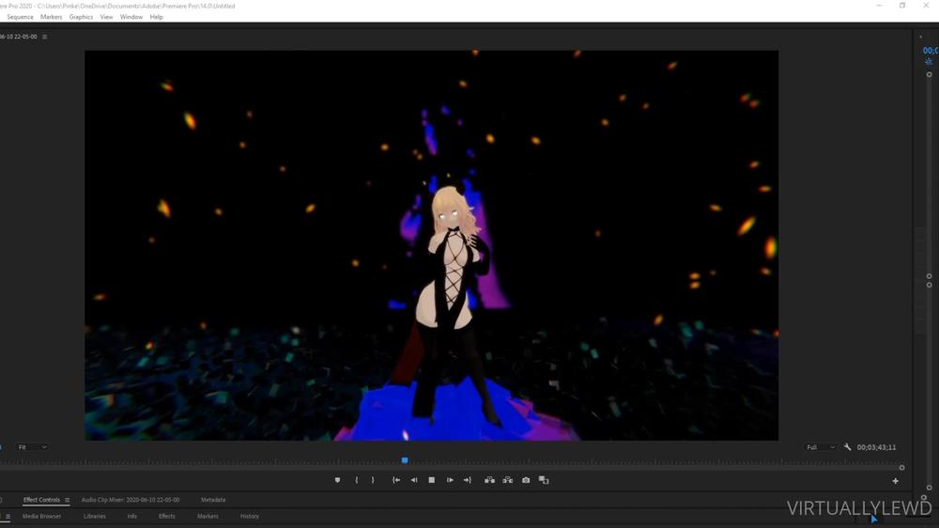Open the Full playback resolution dropdown
The image size is (939, 528).
point(821,447)
